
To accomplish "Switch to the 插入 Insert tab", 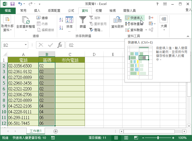I will (37, 11).
